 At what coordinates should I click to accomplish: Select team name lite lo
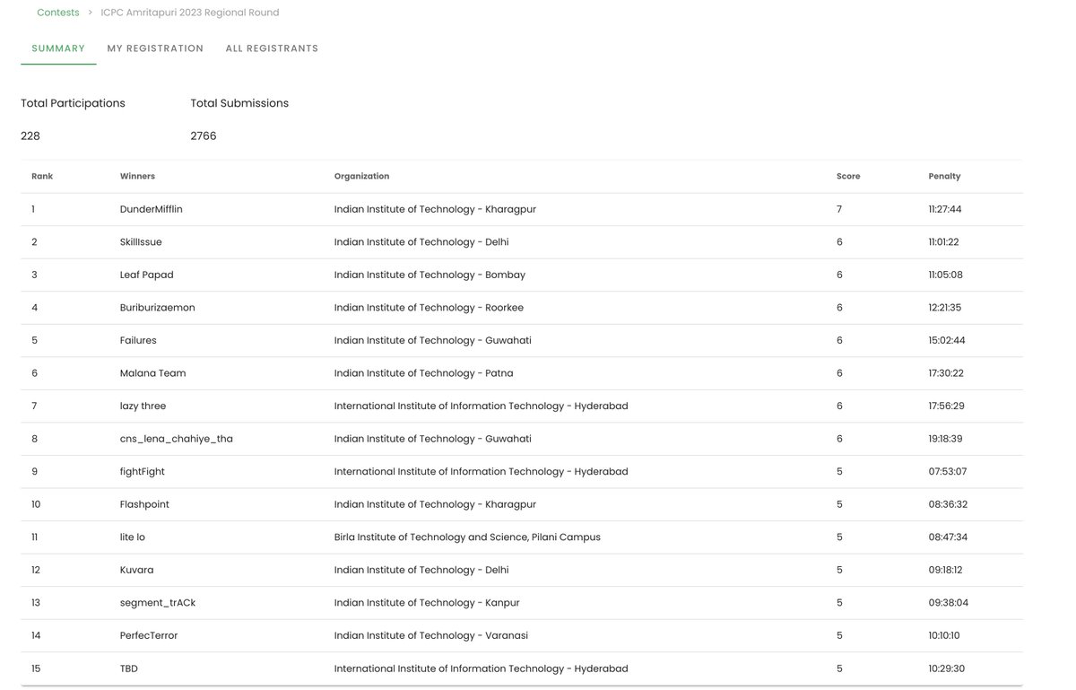(133, 537)
